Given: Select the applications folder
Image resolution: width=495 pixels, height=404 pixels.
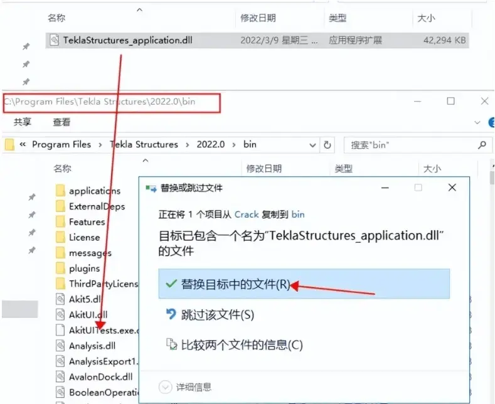Looking at the screenshot, I should click(88, 191).
